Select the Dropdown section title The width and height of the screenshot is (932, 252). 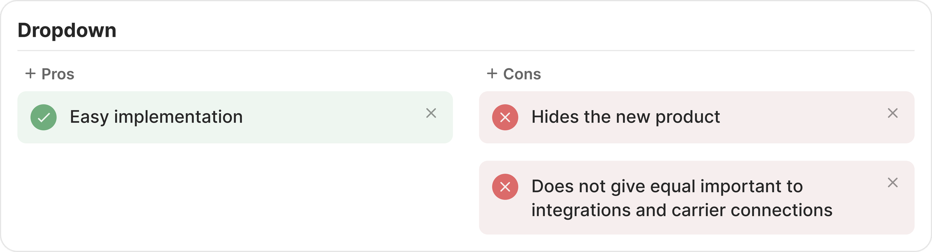point(67,30)
